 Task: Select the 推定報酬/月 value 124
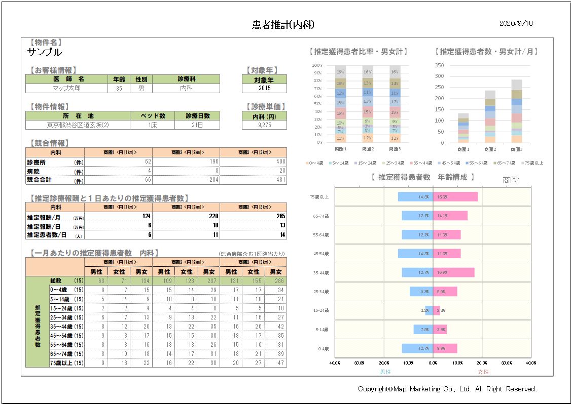[x=147, y=216]
